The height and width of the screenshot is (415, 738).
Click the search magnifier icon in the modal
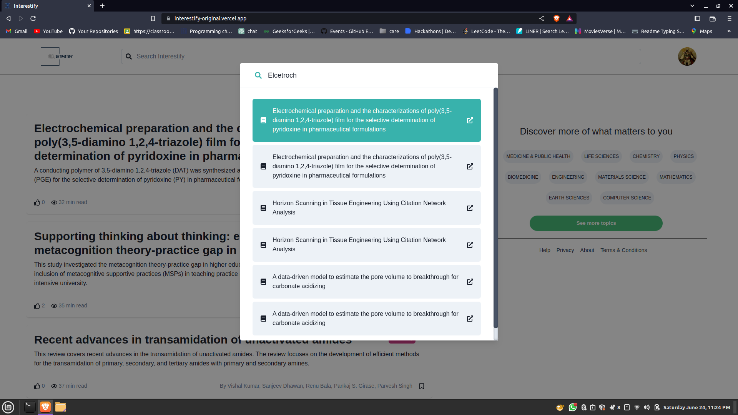258,75
